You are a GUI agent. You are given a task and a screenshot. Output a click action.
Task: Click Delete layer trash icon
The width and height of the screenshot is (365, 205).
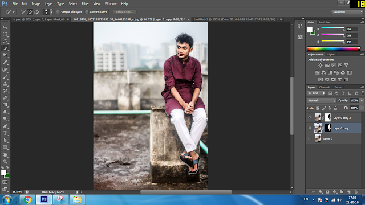(x=356, y=192)
